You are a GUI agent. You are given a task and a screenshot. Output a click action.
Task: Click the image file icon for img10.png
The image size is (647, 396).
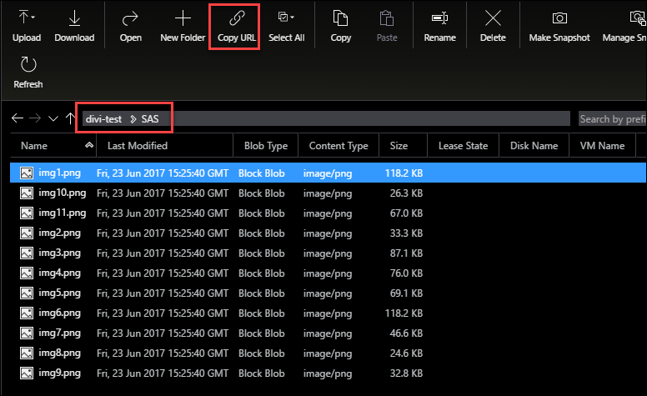tap(27, 193)
